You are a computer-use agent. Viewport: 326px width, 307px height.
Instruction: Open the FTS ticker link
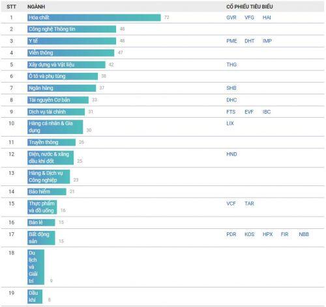coord(231,112)
